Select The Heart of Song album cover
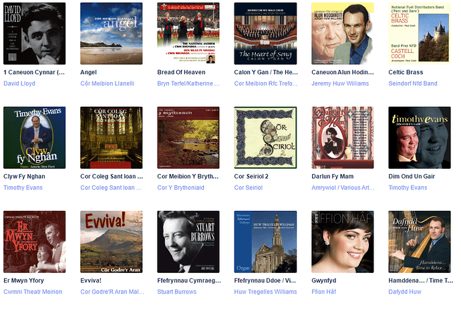 pos(265,33)
